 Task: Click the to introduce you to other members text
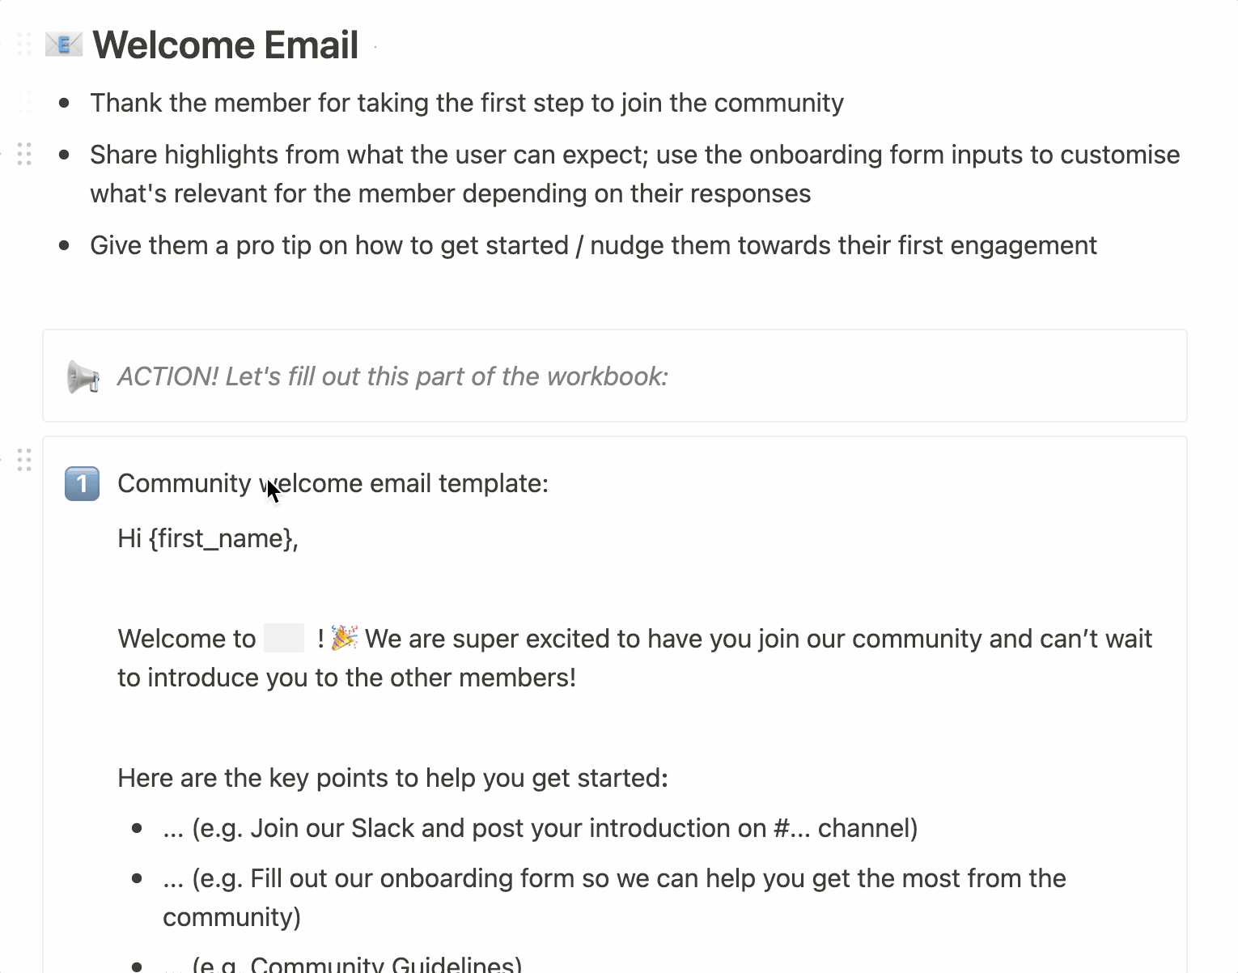pos(346,678)
